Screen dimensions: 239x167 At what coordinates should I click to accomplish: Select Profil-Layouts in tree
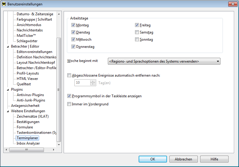point(28,73)
